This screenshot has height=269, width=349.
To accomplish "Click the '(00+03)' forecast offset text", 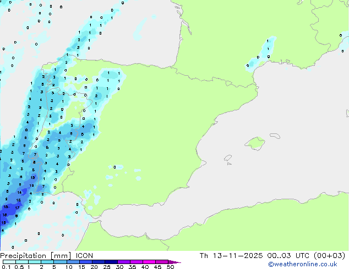I will (x=329, y=256).
